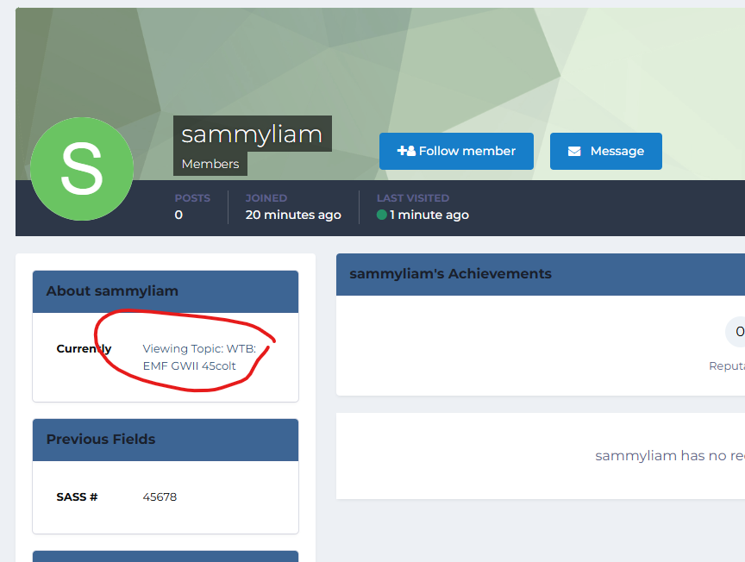Screen dimensions: 745x562
Task: Click the add-person icon on Follow member
Action: coord(405,151)
